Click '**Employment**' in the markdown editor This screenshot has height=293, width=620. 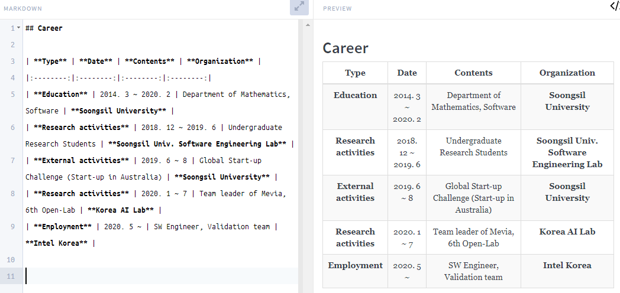pos(63,227)
